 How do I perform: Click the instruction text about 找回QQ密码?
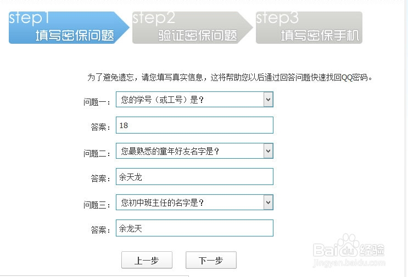click(231, 77)
